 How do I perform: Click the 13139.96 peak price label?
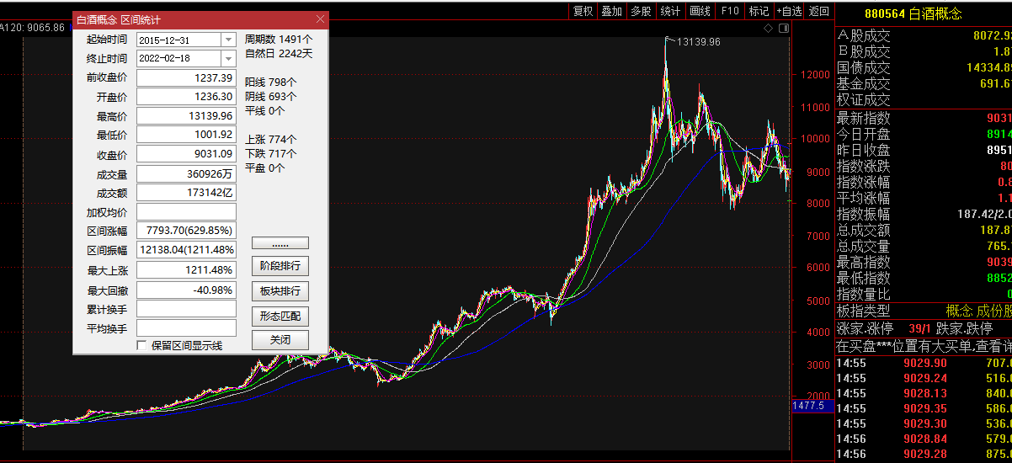click(699, 41)
